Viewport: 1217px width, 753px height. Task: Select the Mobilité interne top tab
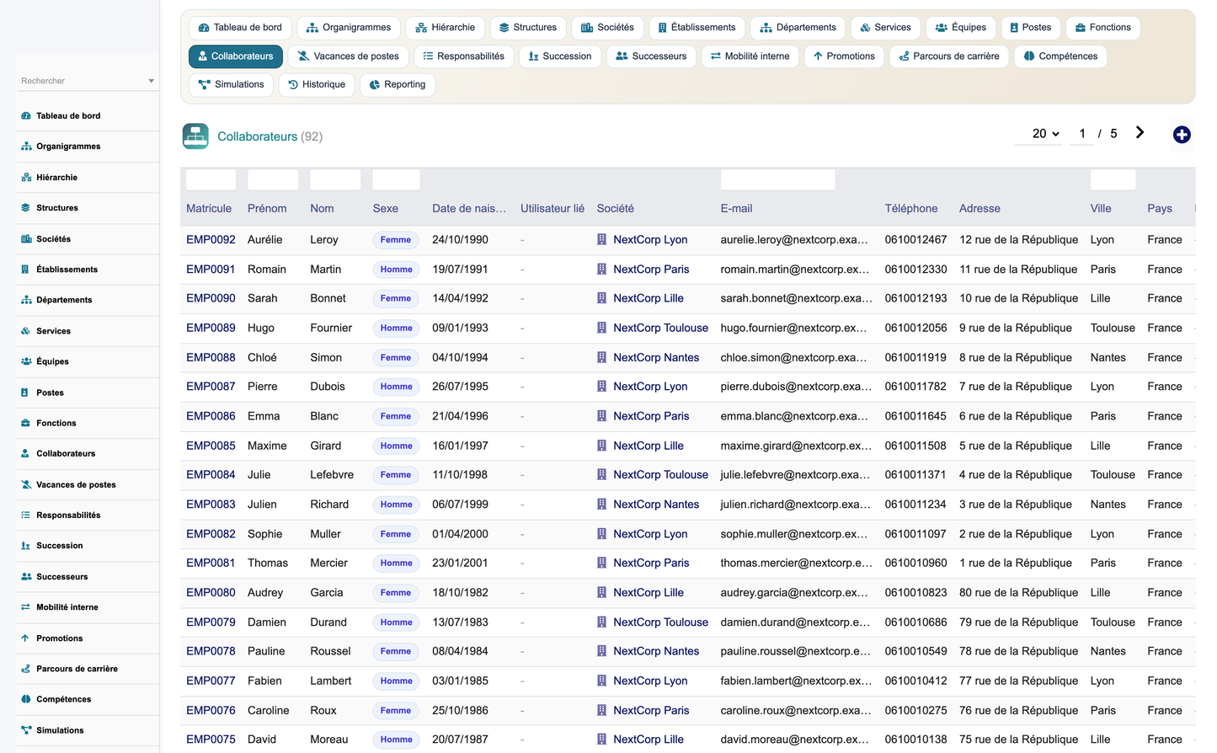coord(750,56)
